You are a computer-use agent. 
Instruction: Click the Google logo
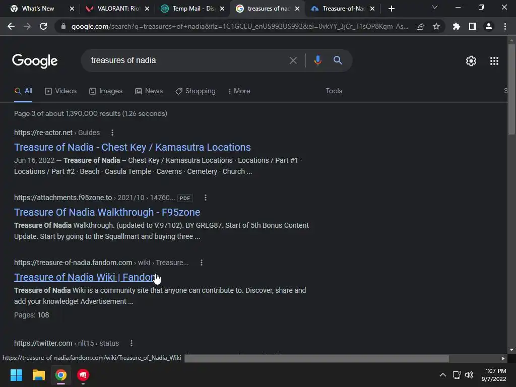35,61
